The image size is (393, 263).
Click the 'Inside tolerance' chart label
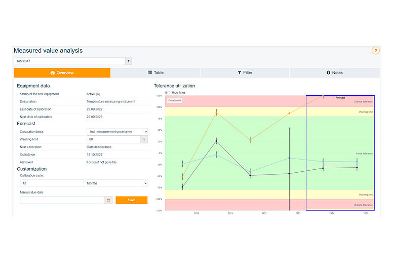tap(364, 154)
